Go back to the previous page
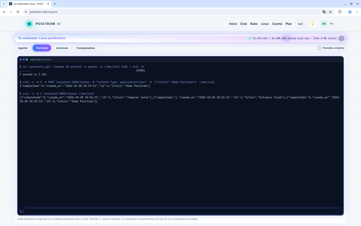Image resolution: width=361 pixels, height=226 pixels. pos(4,12)
